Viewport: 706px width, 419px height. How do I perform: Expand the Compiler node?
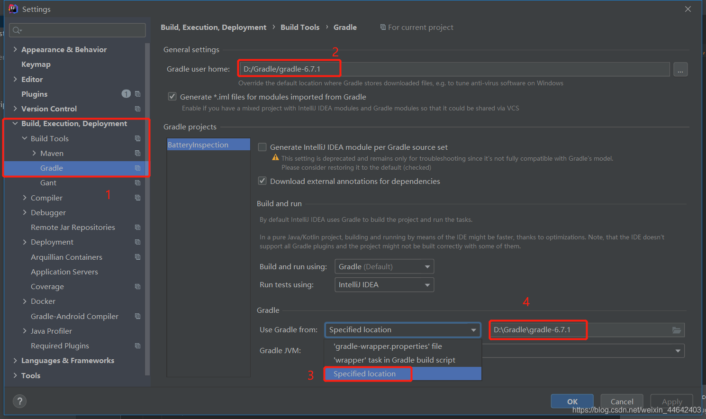coord(25,198)
